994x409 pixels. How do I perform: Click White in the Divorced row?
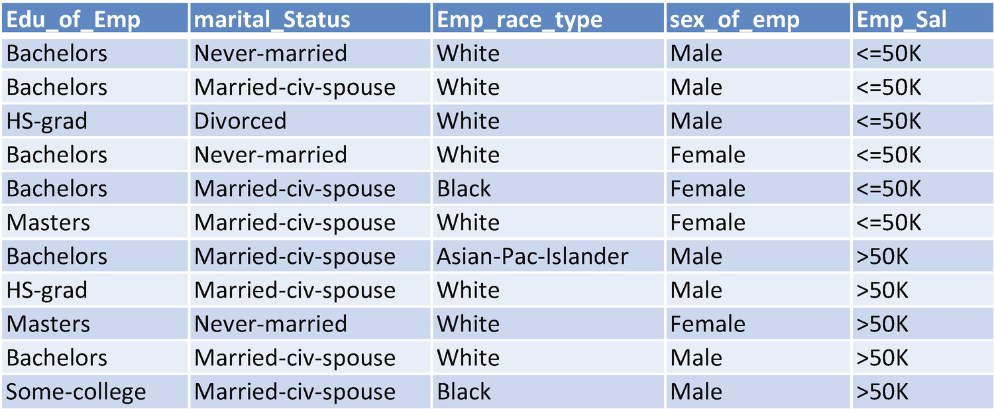(x=468, y=121)
